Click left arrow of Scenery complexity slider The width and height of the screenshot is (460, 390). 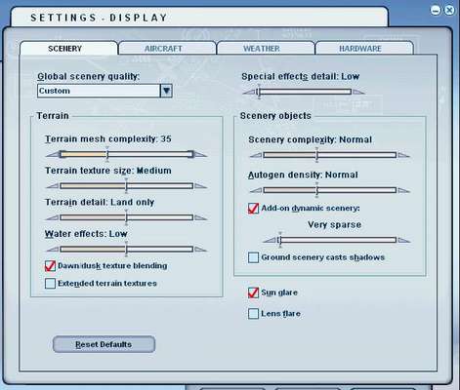[256, 155]
